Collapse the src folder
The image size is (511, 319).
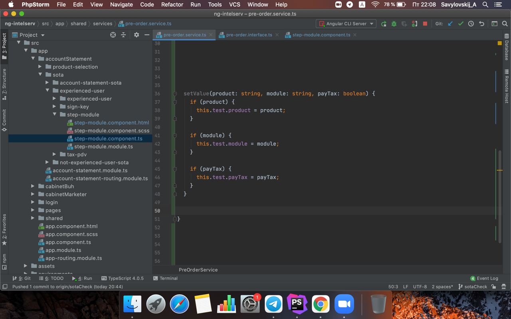(18, 43)
